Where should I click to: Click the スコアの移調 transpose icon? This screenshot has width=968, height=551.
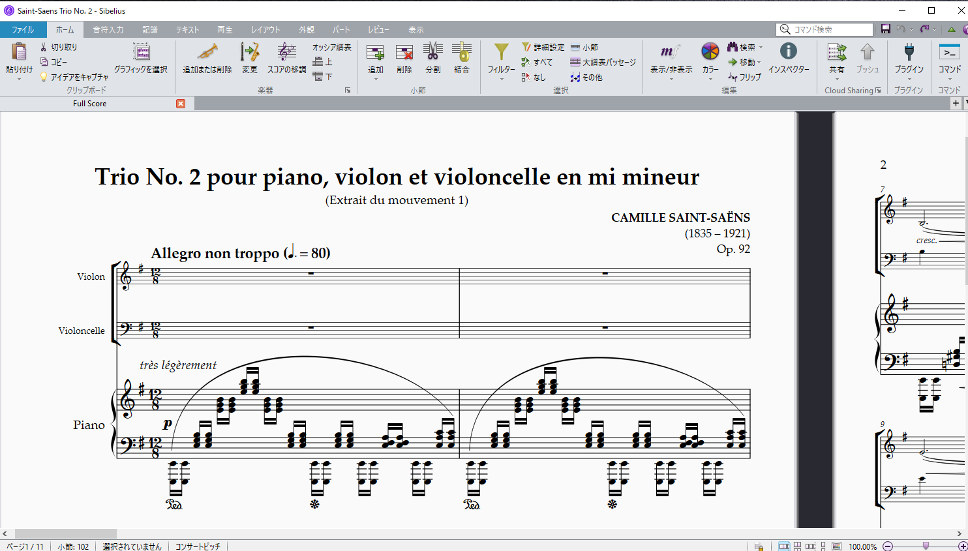coord(286,52)
